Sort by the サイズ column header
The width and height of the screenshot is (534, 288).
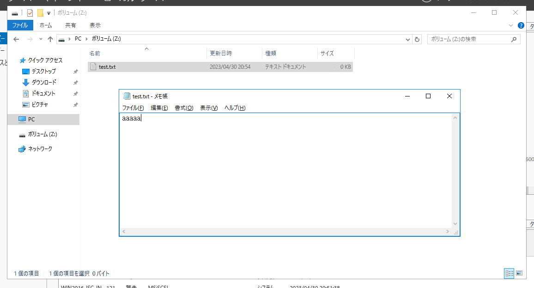tap(336, 53)
